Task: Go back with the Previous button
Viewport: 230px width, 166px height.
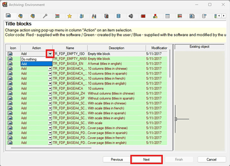Action: pos(117,160)
